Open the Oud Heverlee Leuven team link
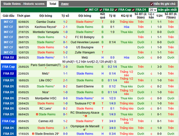179x136 pixels. click(x=85, y=42)
